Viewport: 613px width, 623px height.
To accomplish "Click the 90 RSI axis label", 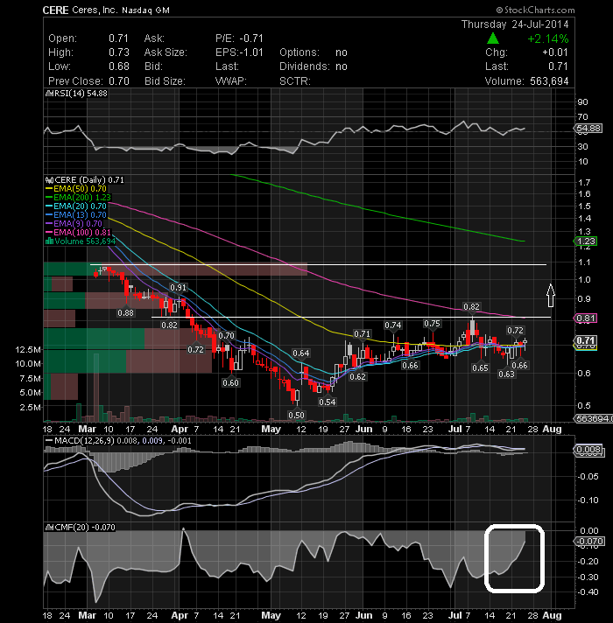I will [582, 102].
